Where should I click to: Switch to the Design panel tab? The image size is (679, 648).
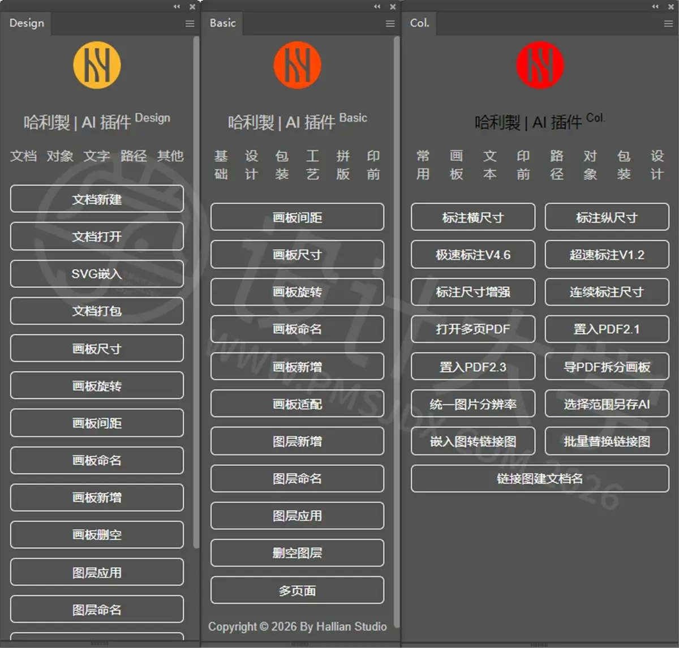[27, 23]
